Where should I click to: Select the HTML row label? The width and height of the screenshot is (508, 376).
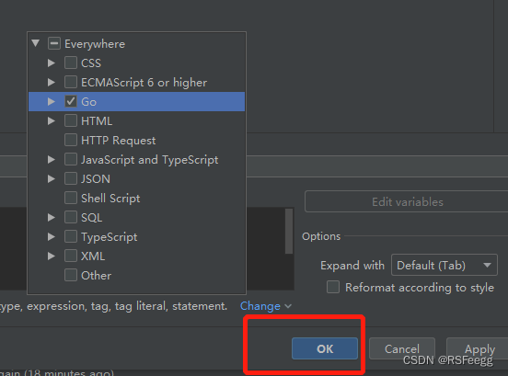(x=97, y=121)
